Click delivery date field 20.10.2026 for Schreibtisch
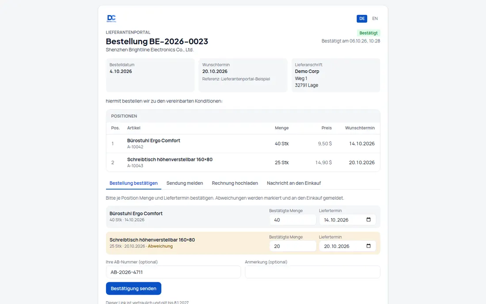Screen dimensions: 486x304 pos(347,246)
